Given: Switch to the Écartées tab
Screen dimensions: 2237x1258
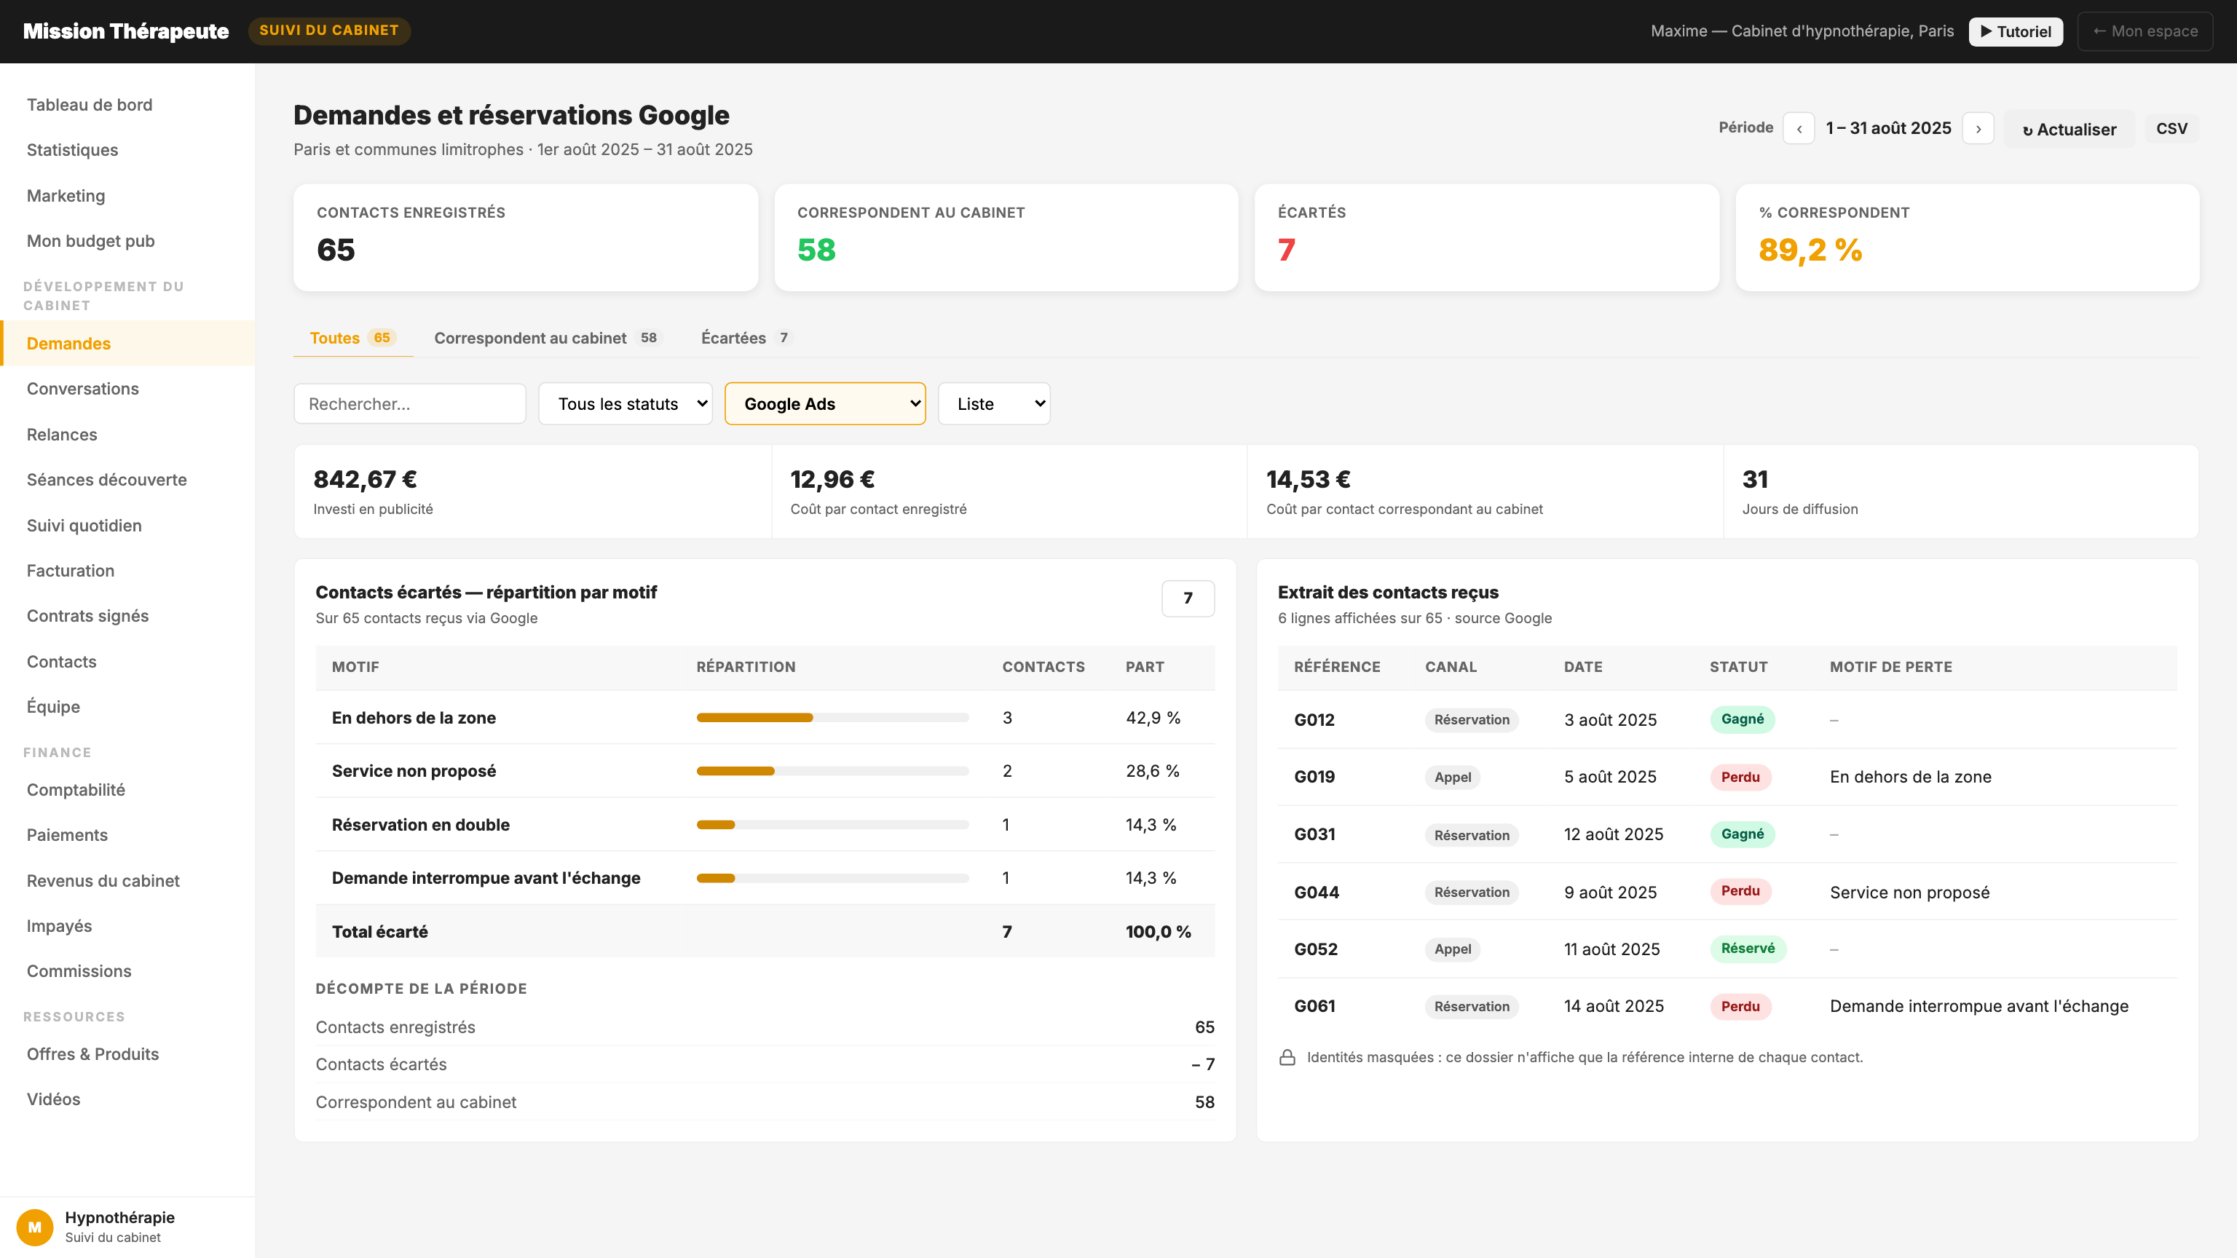Looking at the screenshot, I should [747, 338].
